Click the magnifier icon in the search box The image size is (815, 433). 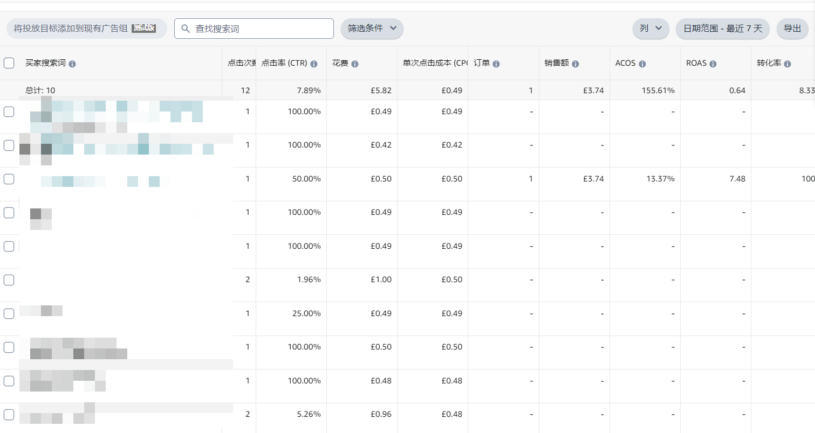tap(185, 29)
